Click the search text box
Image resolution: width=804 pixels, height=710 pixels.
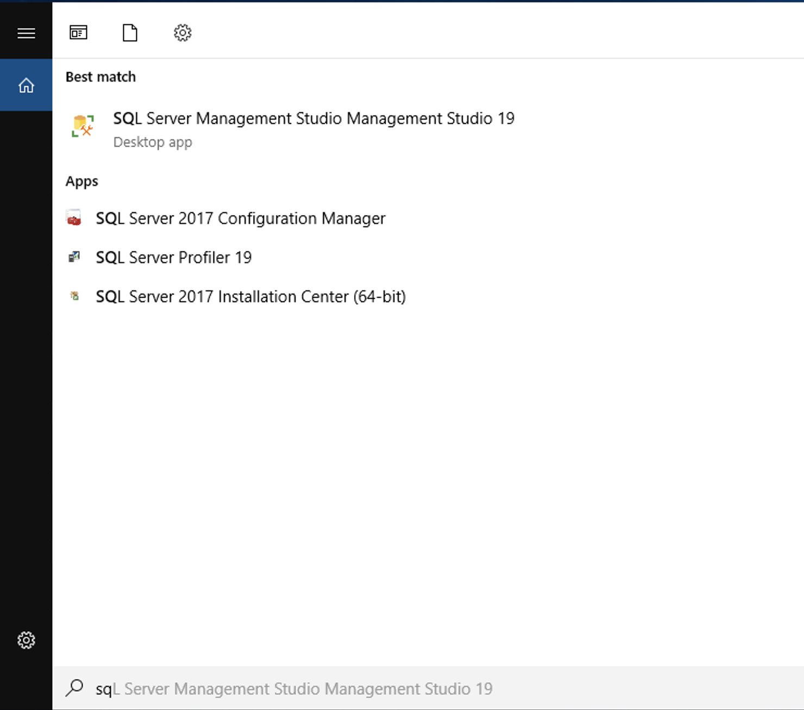tap(428, 688)
